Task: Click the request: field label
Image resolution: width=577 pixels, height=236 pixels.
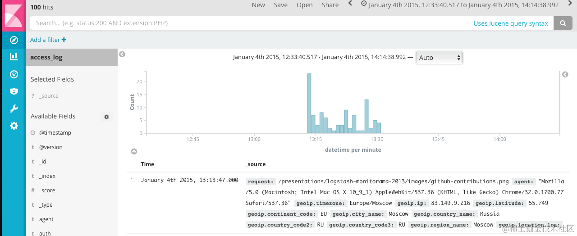Action: tap(261, 182)
